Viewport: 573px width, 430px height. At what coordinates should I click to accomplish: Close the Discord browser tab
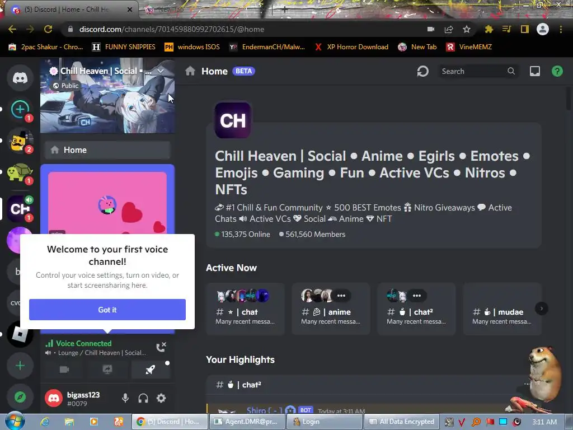[129, 10]
